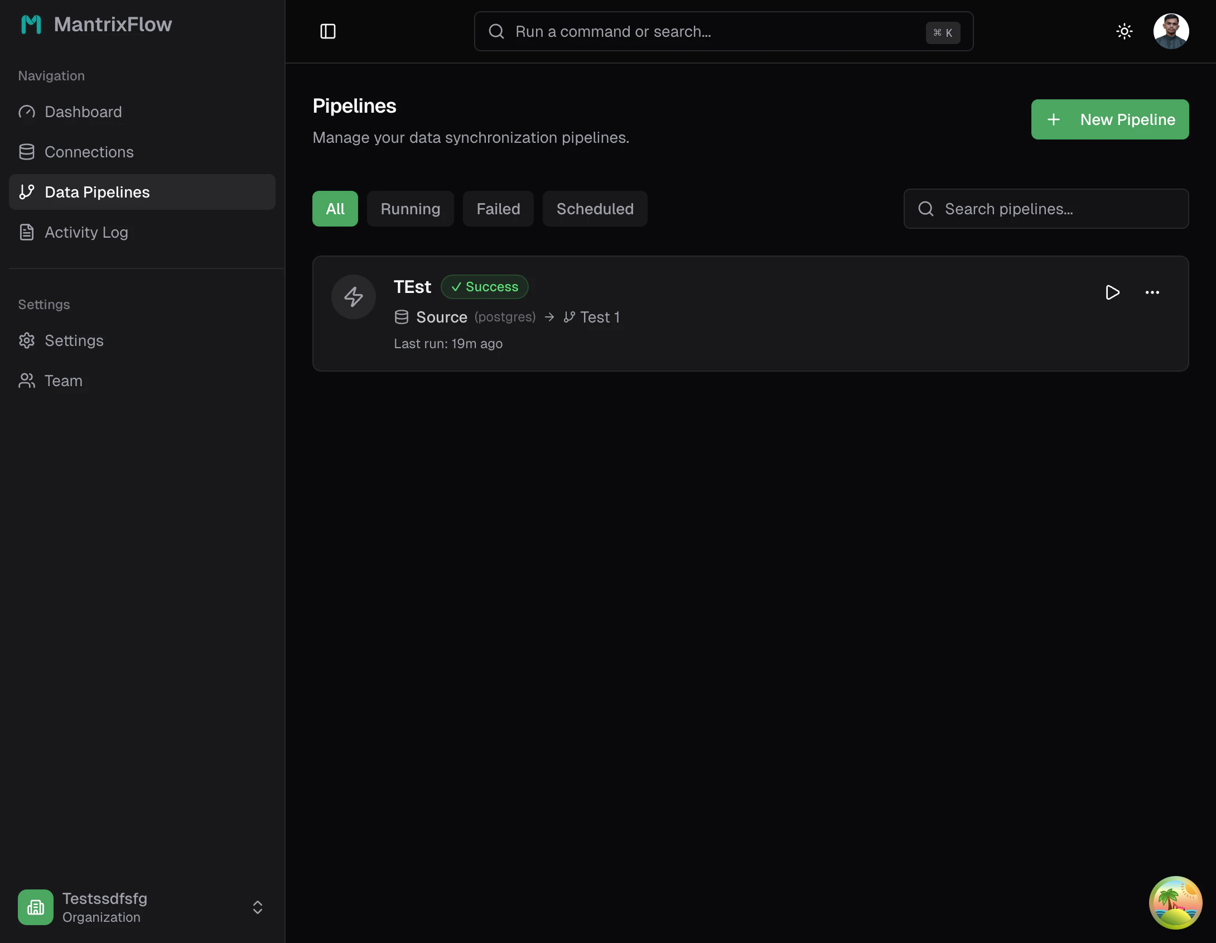Click the pipeline's lightning bolt avatar
The width and height of the screenshot is (1216, 943).
coord(354,296)
